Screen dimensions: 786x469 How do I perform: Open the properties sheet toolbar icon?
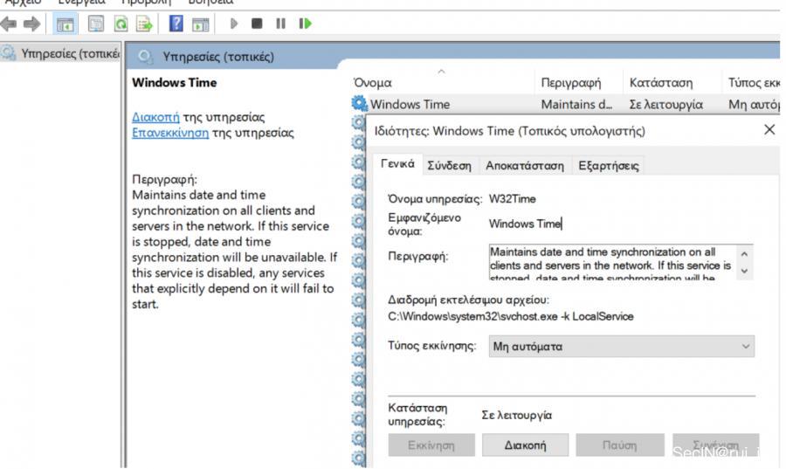click(x=96, y=24)
